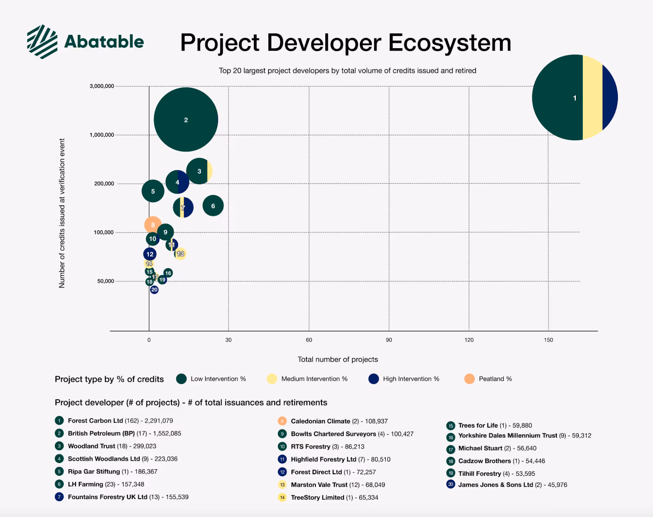Screen dimensions: 653x517
Task: Click 'Scottish Woodlands Ltd' legend text
Action: tap(104, 459)
